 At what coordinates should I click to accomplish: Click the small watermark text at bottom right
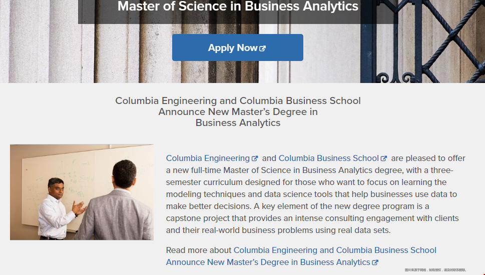click(x=435, y=270)
